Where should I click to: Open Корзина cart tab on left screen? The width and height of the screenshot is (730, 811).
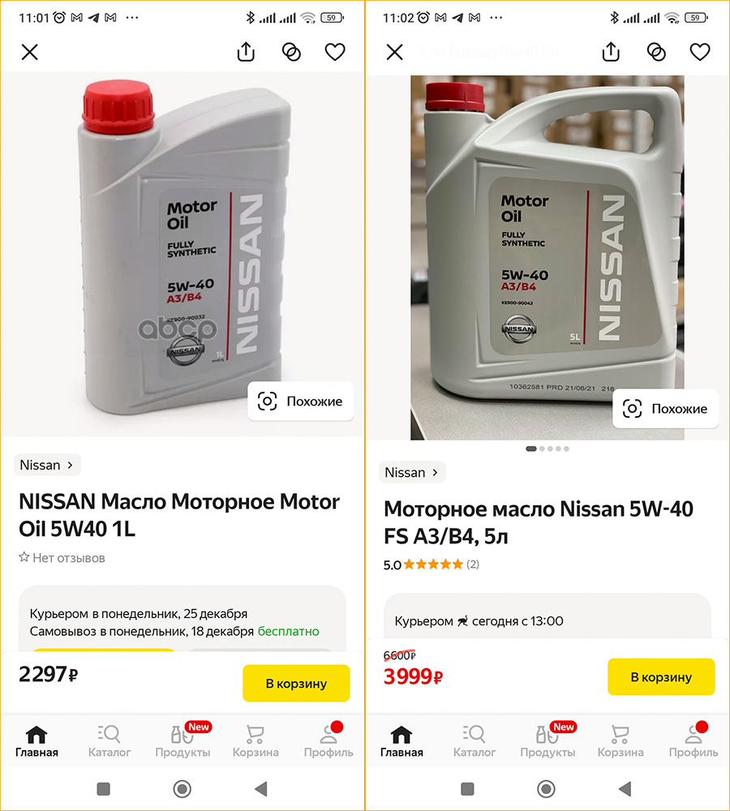[256, 741]
